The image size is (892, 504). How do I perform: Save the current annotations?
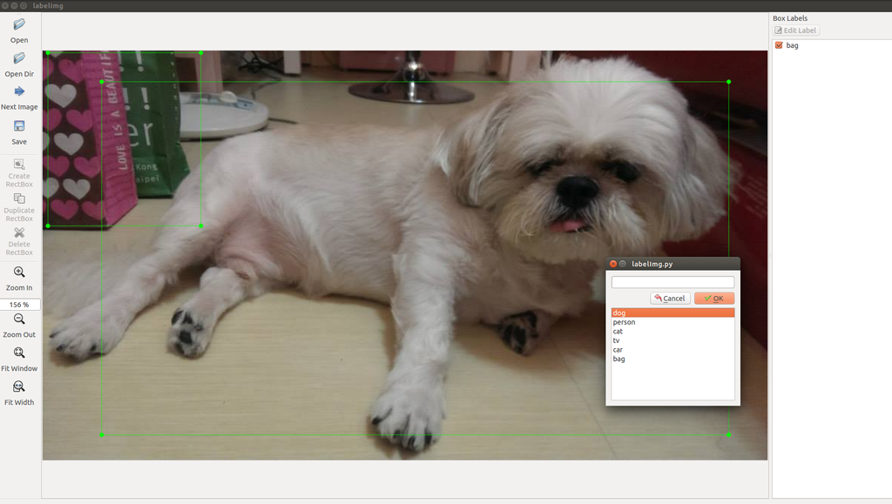click(19, 126)
